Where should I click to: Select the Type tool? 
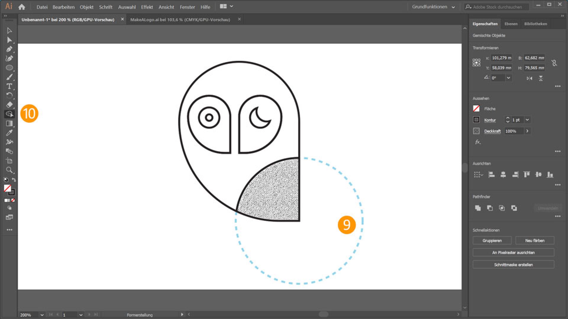9,86
